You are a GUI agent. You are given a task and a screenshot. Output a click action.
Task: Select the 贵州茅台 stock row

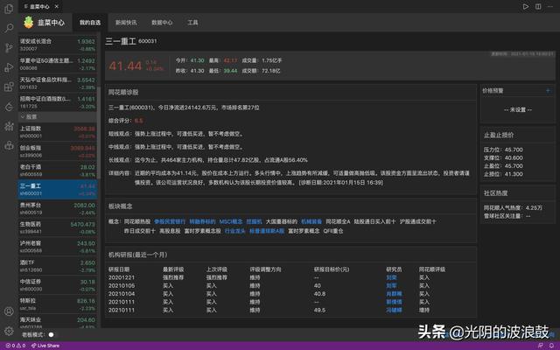(58, 208)
